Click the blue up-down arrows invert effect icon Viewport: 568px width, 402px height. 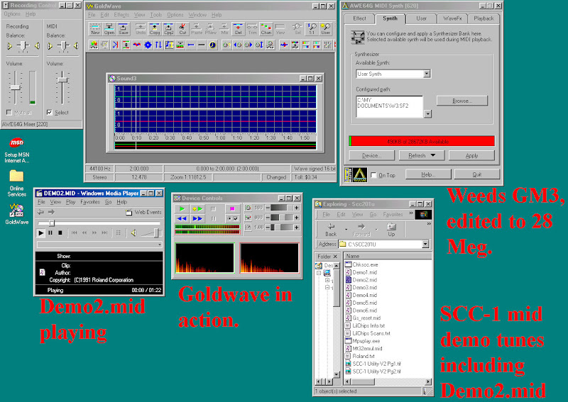[x=158, y=45]
